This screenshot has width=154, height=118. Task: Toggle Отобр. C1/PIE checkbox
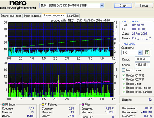tap(123, 75)
